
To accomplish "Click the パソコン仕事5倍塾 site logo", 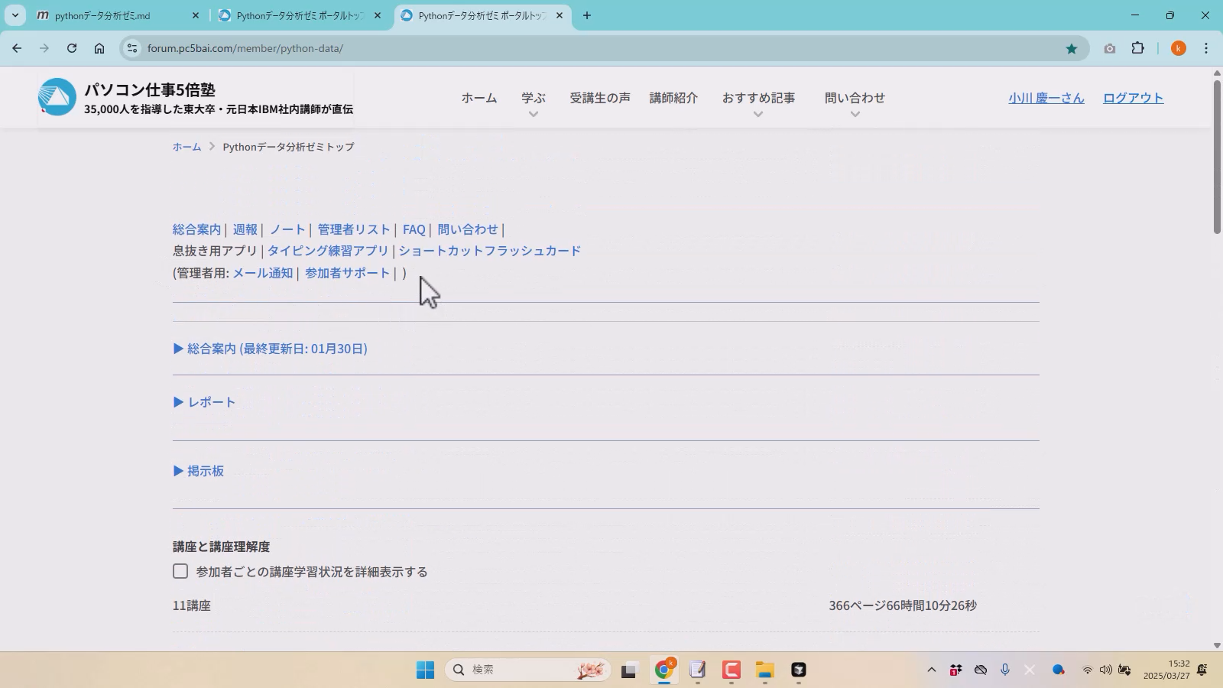I will tap(57, 97).
